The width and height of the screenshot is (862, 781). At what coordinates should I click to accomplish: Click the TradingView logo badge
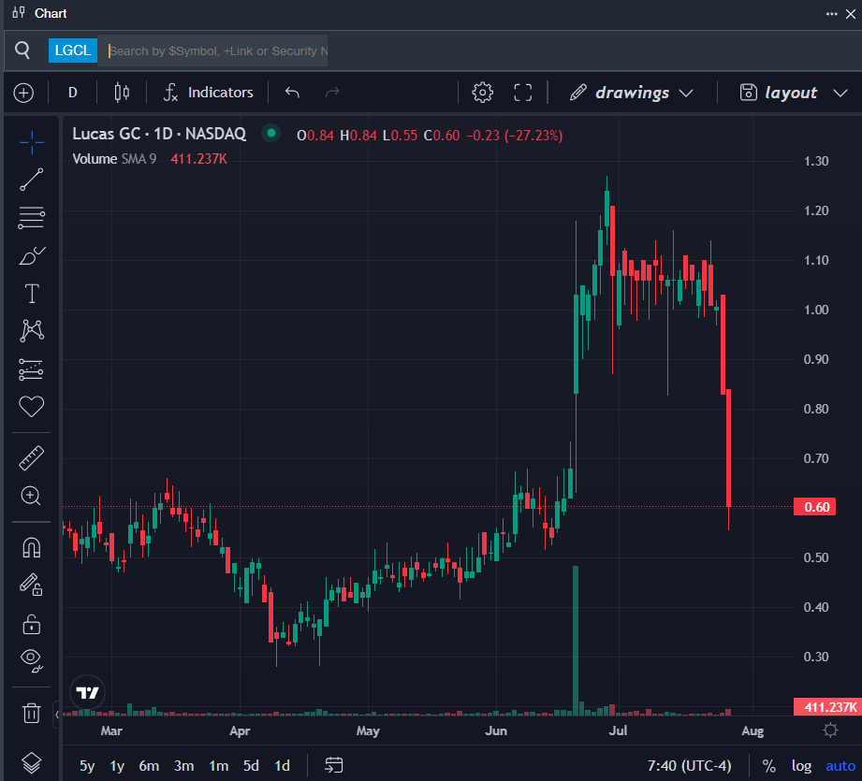click(87, 692)
